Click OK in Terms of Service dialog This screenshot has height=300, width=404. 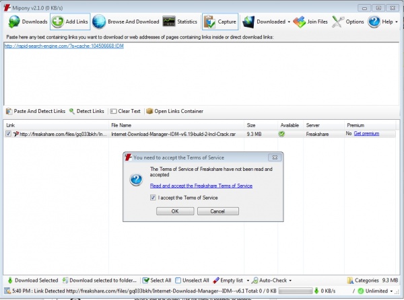(175, 211)
